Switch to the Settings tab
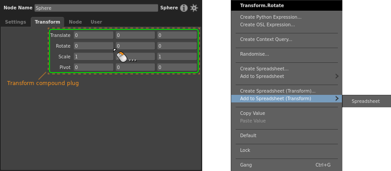 click(16, 22)
